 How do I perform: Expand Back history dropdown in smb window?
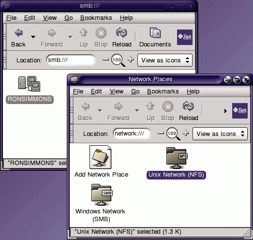pos(33,37)
